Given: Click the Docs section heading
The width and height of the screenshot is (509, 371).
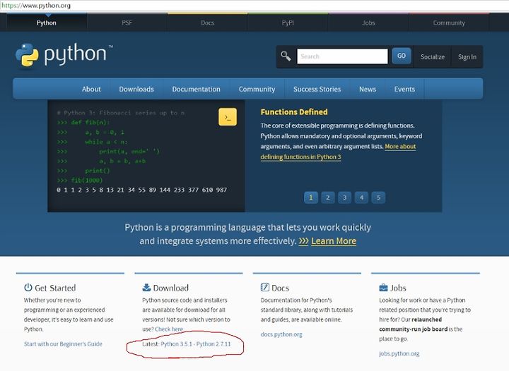Looking at the screenshot, I should 280,288.
